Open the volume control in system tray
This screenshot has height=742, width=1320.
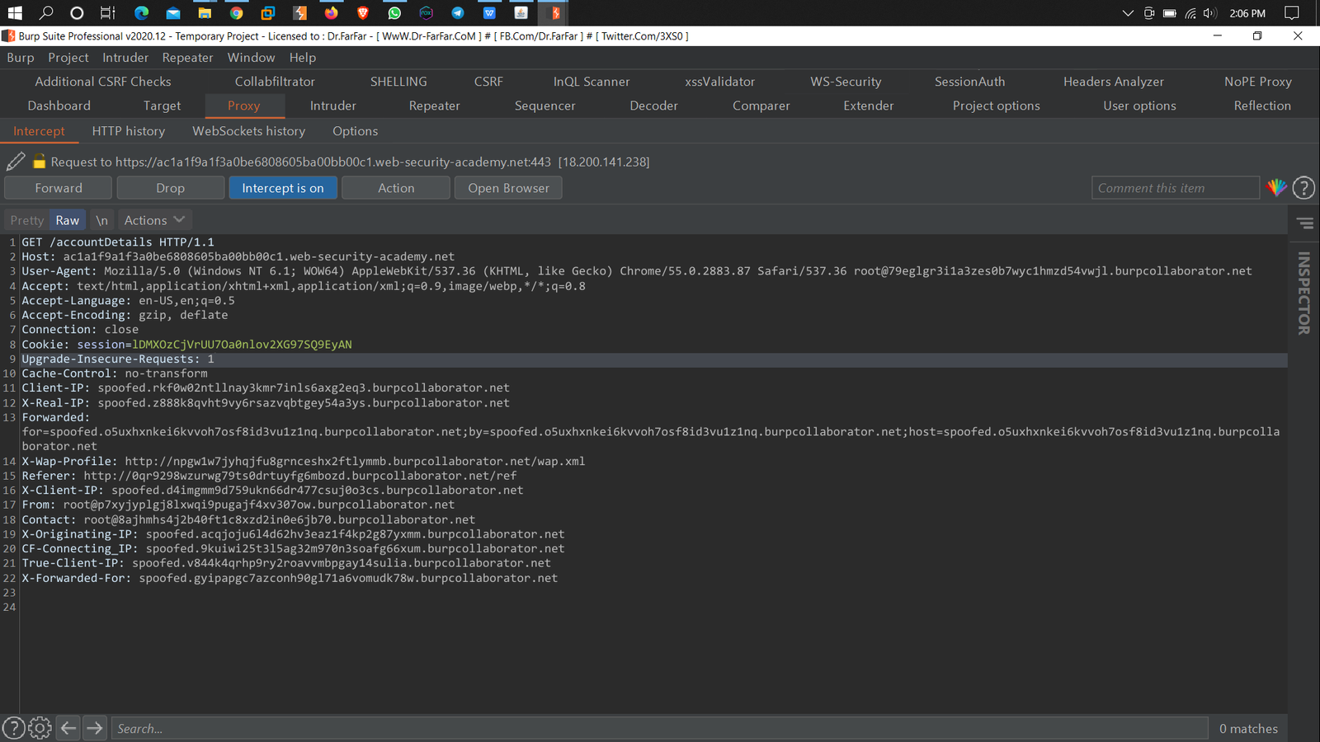[x=1210, y=13]
